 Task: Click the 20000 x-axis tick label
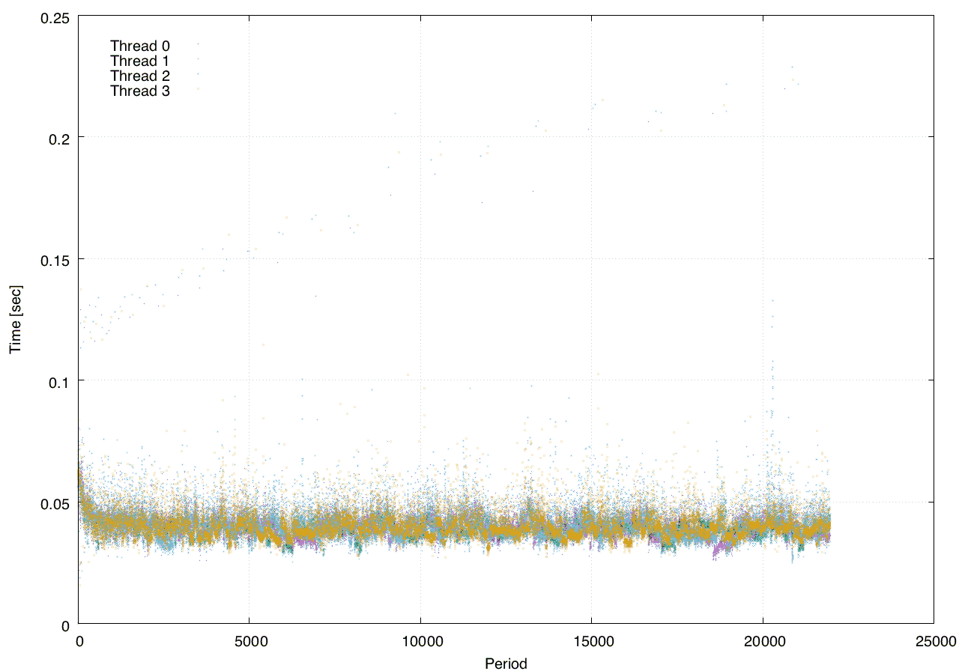(763, 640)
